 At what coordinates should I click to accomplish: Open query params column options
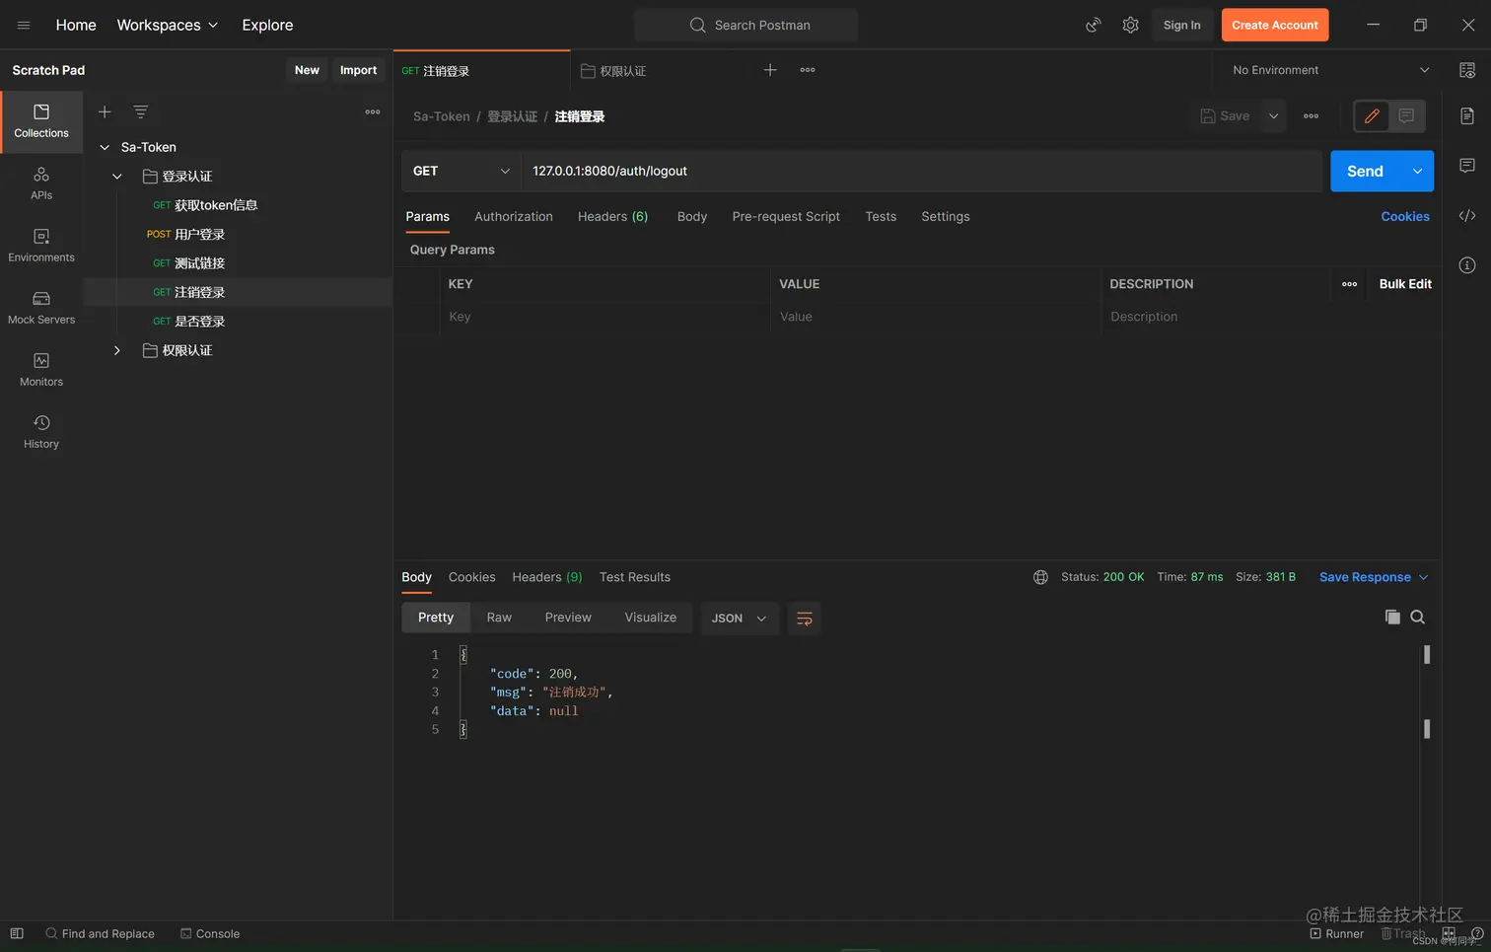point(1350,284)
